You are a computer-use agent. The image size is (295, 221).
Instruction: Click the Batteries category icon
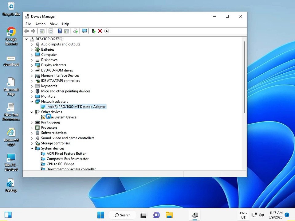pyautogui.click(x=37, y=49)
